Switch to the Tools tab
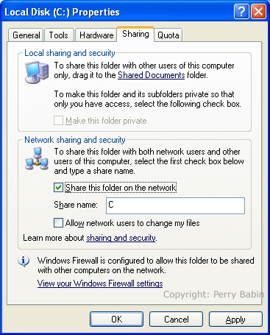The height and width of the screenshot is (335, 270). pos(59,35)
